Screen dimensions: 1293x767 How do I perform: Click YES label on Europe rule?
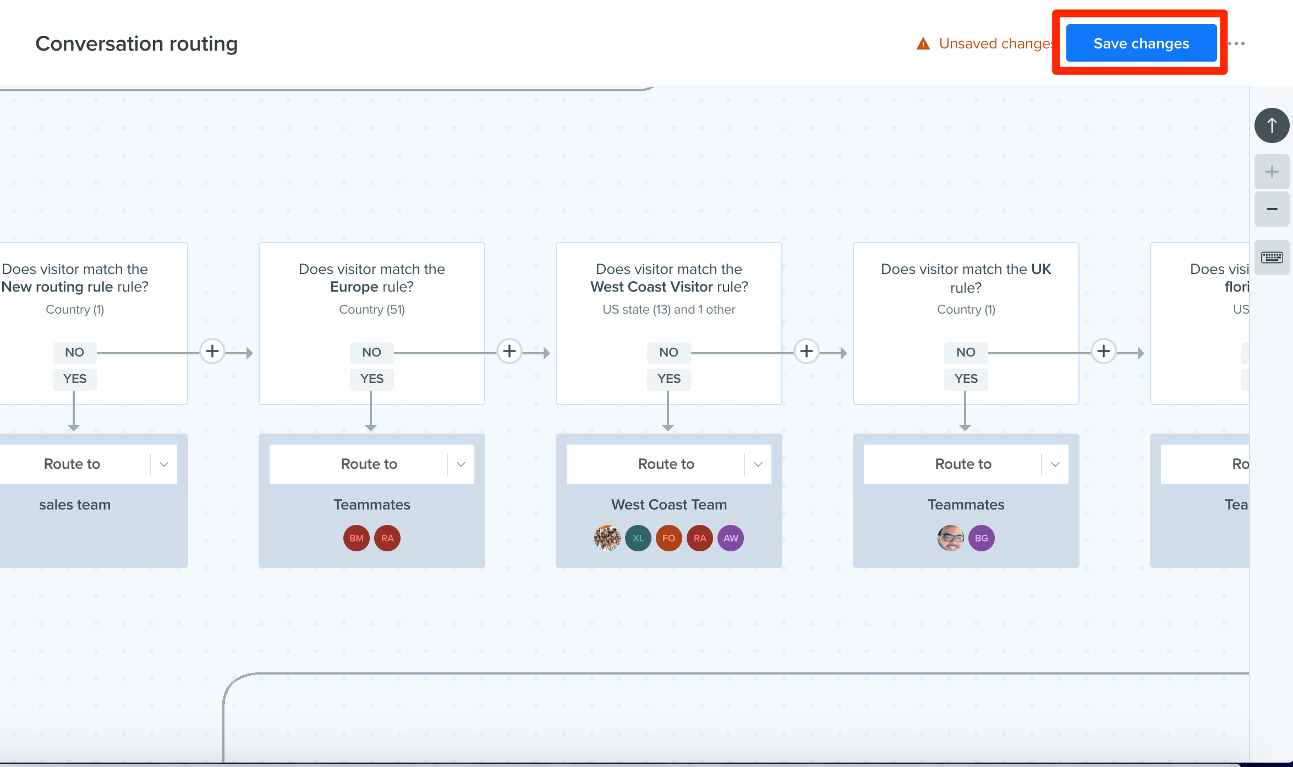tap(372, 379)
